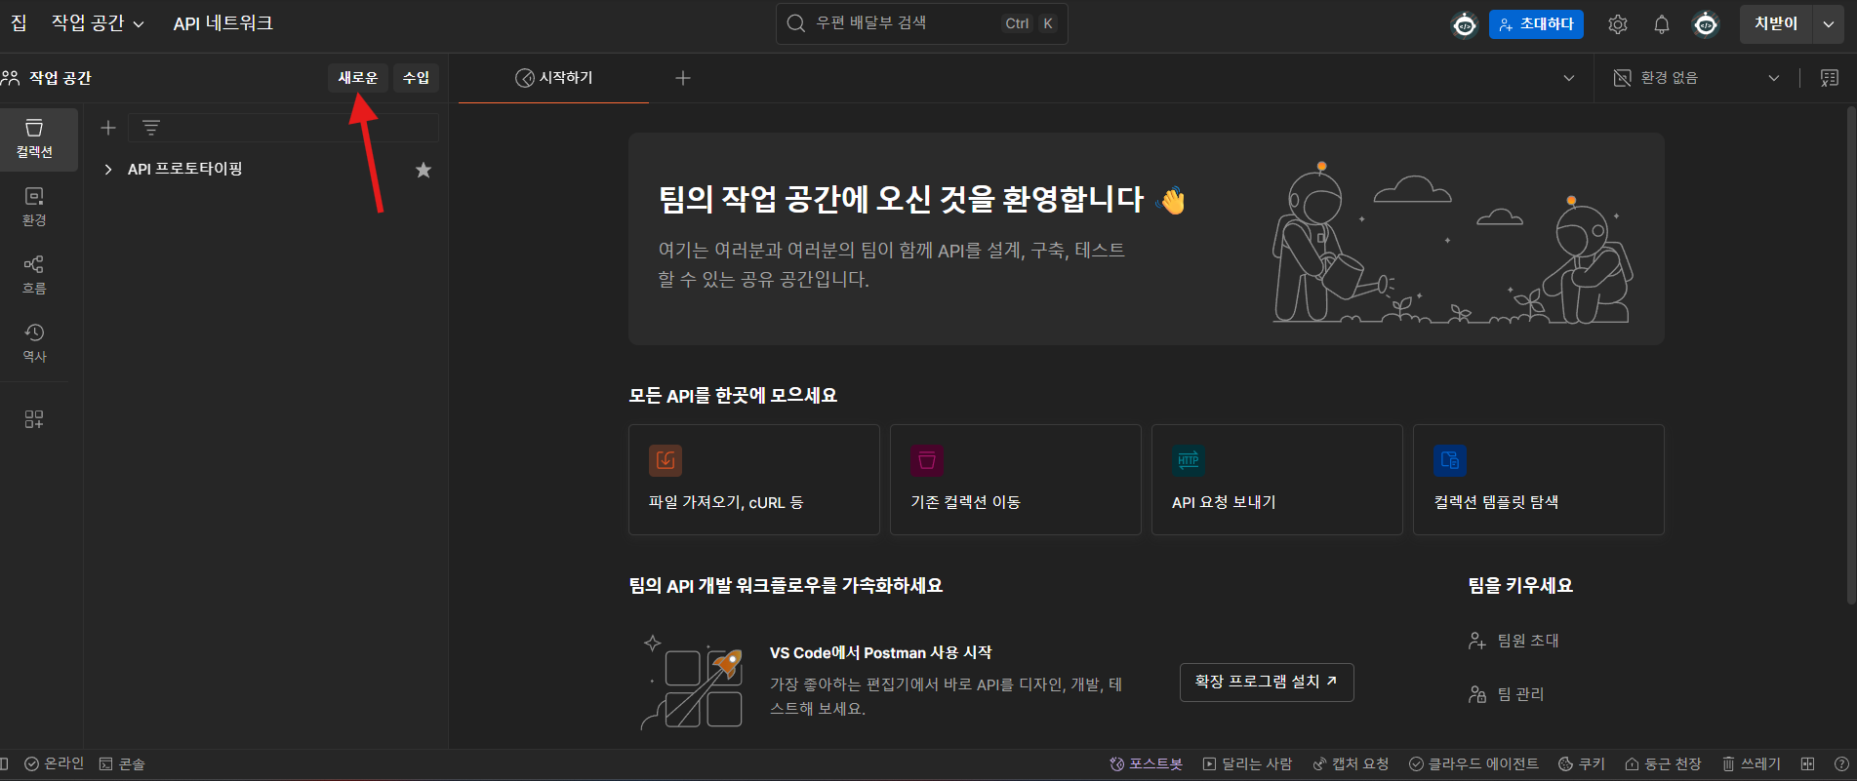The height and width of the screenshot is (781, 1857).
Task: Open the 역사 (History) sidebar tab
Action: (x=35, y=343)
